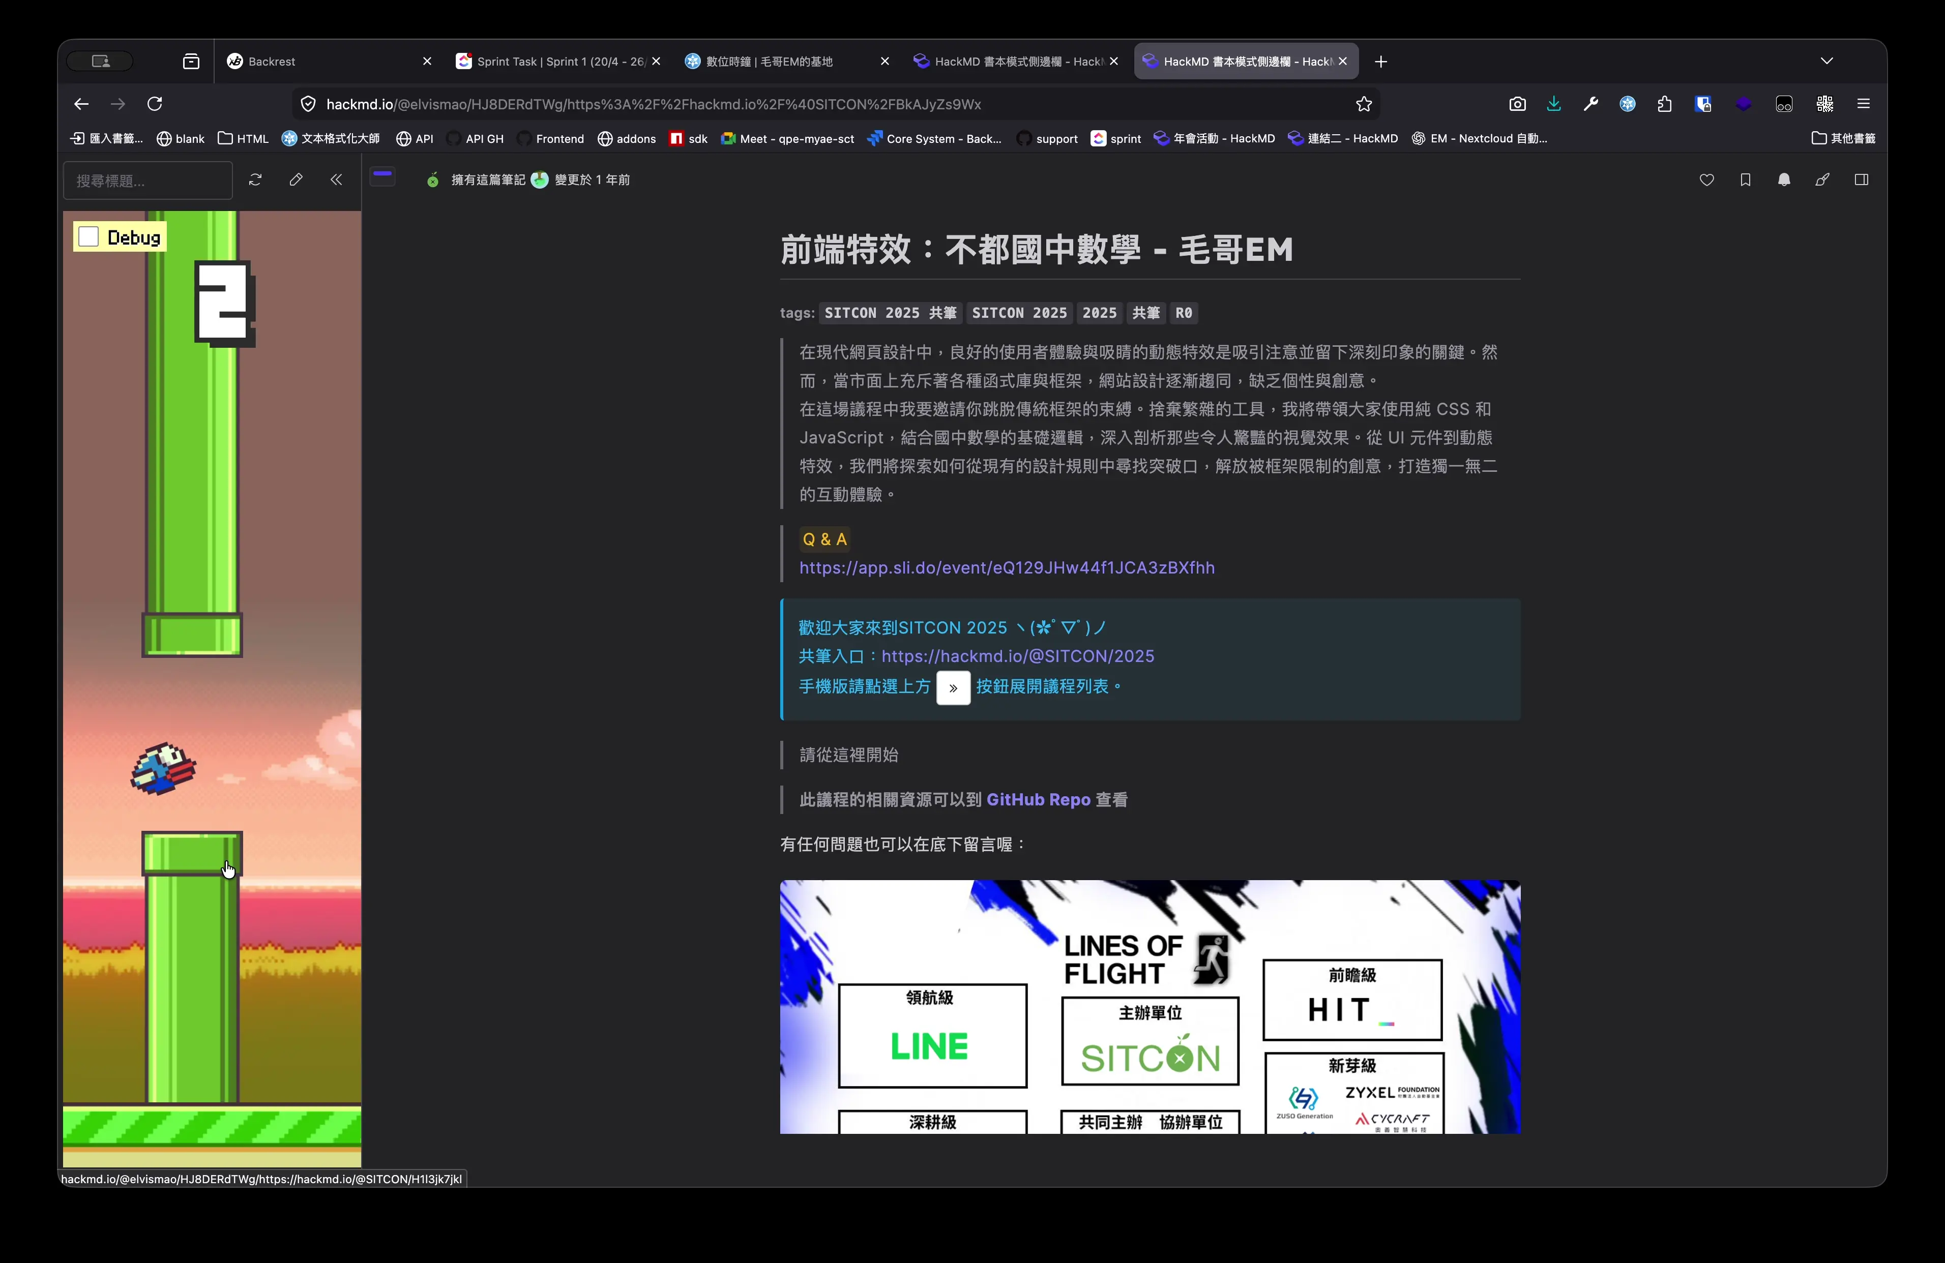Enable the Debug checkbox
Screen dimensions: 1945x1263
point(89,237)
